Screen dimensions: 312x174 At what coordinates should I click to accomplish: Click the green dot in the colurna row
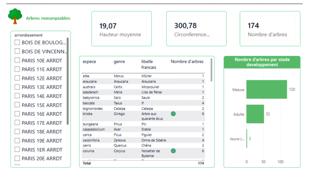click(x=173, y=151)
